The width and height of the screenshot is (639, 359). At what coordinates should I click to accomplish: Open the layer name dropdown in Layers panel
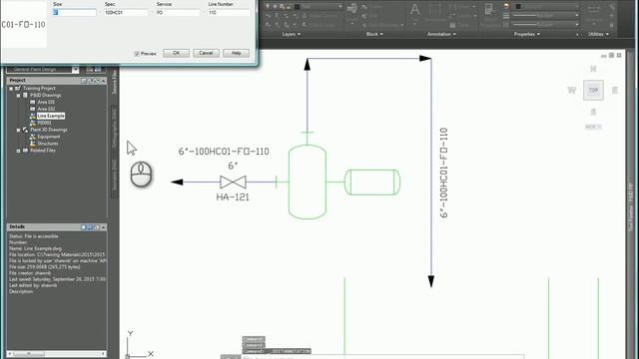(x=339, y=7)
